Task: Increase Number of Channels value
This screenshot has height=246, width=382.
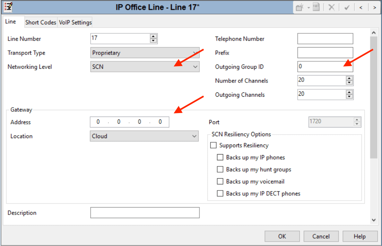Action: click(x=349, y=78)
